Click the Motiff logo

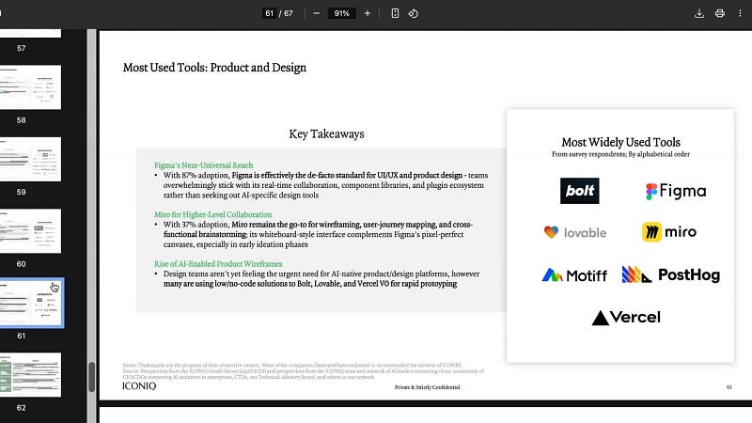[x=574, y=275]
